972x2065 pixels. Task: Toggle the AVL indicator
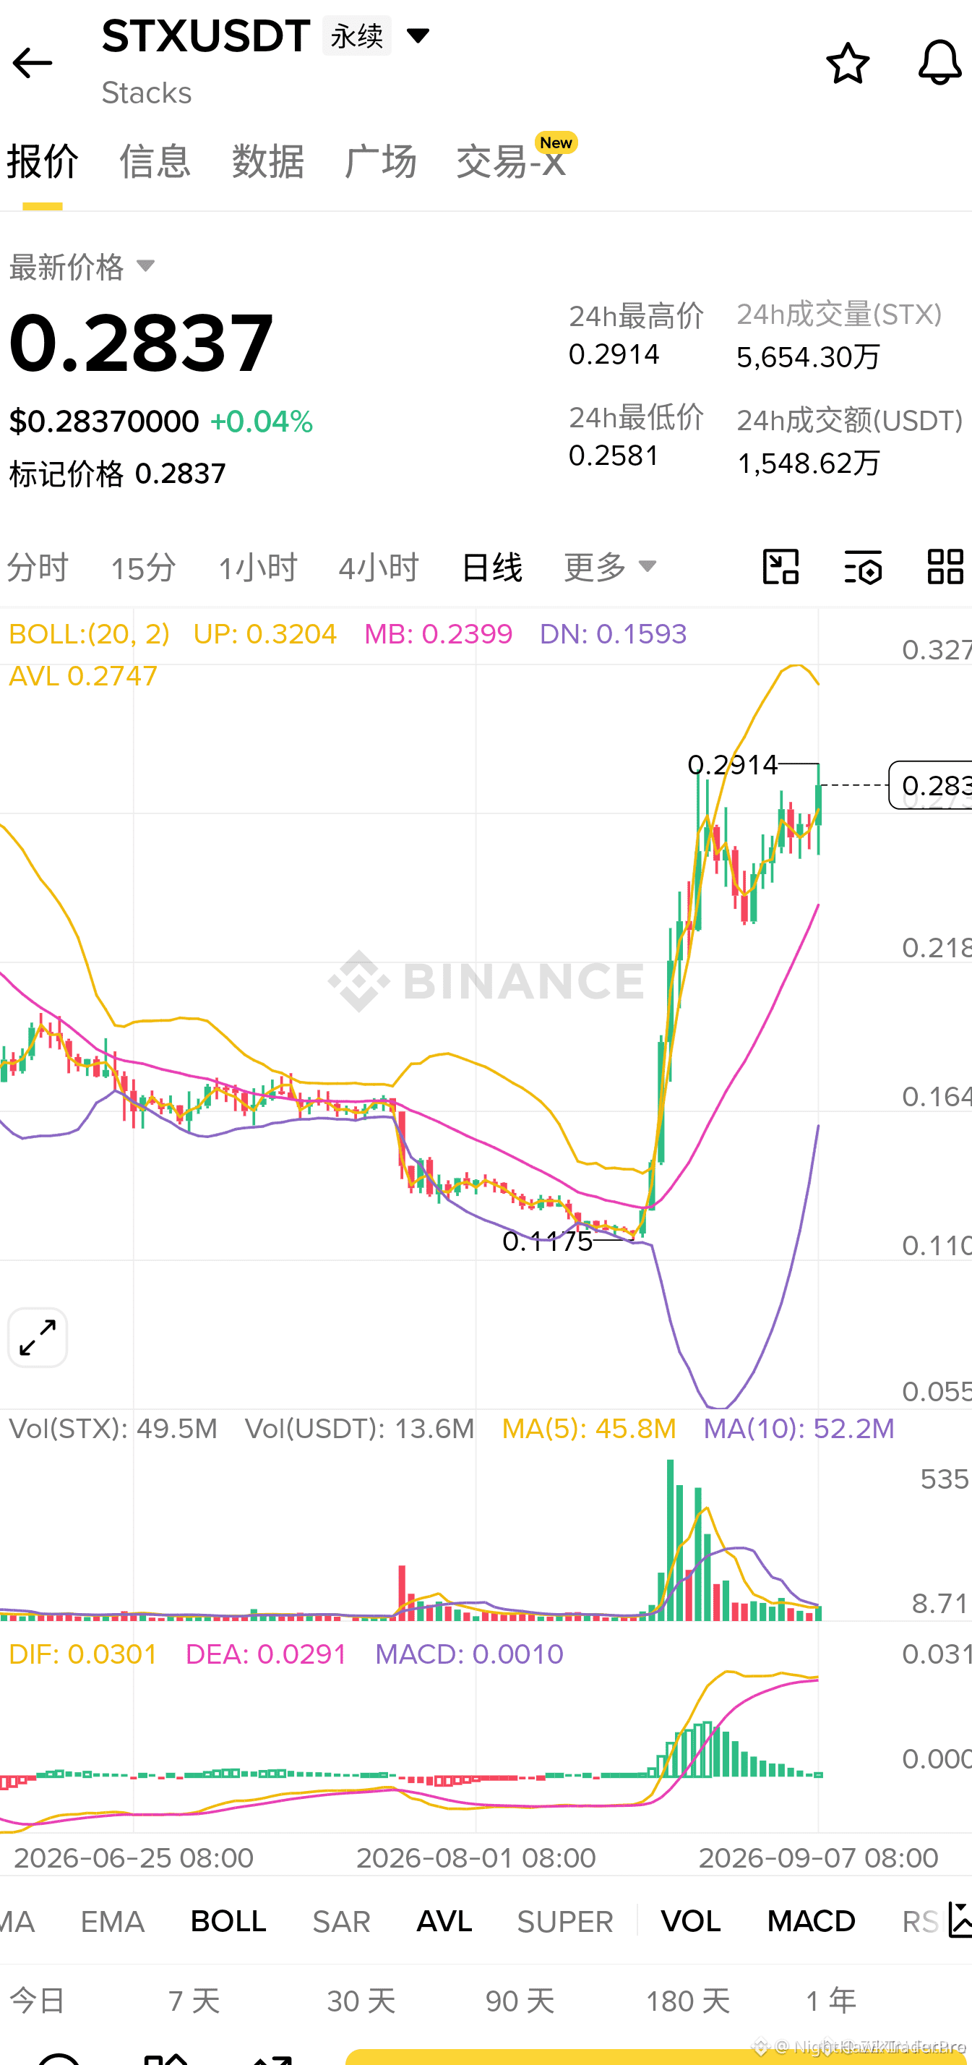tap(444, 1922)
